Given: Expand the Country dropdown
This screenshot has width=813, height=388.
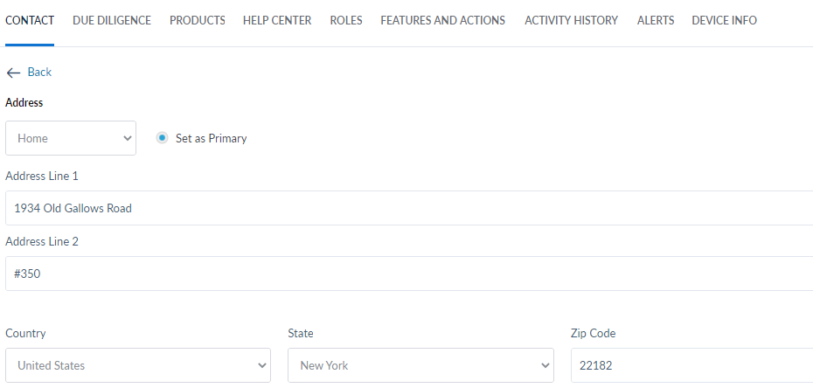Looking at the screenshot, I should coord(138,365).
